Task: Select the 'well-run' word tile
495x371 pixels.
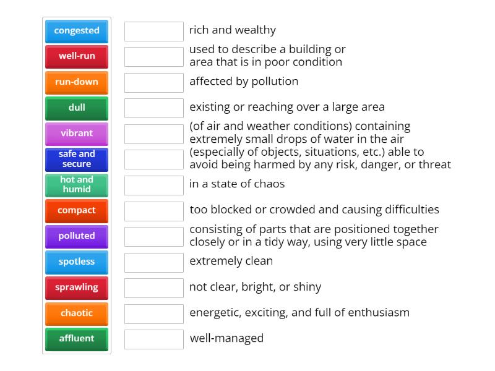Action: (76, 56)
